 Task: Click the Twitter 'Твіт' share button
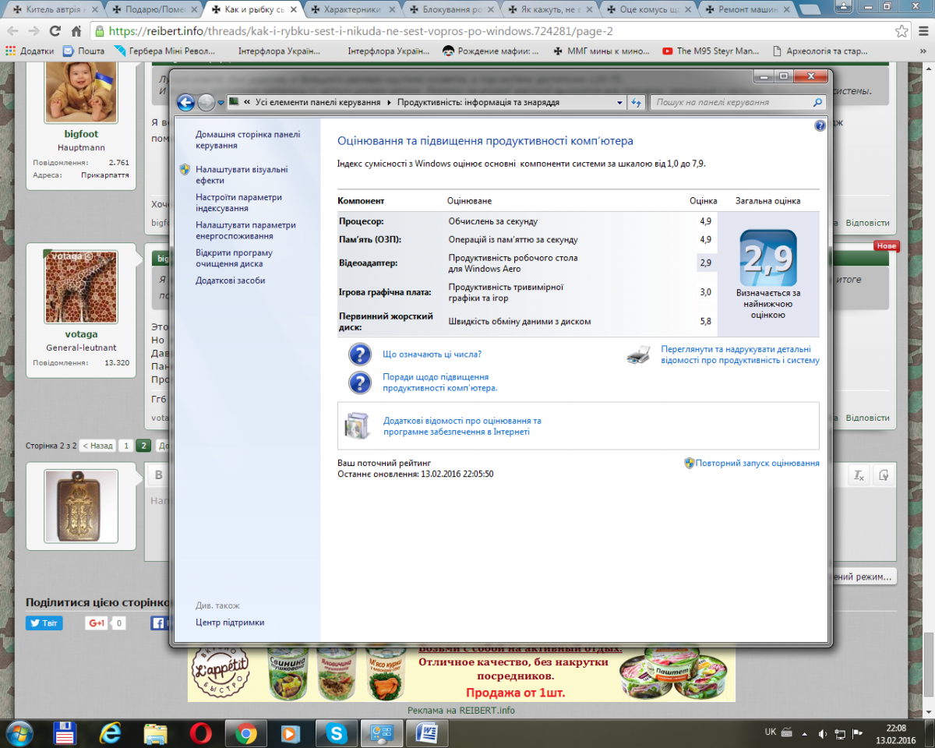click(x=44, y=623)
